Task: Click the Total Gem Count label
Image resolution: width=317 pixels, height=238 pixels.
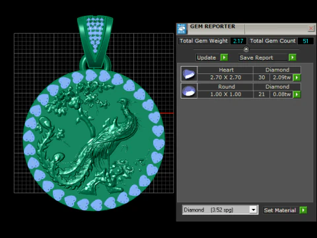Action: point(273,41)
